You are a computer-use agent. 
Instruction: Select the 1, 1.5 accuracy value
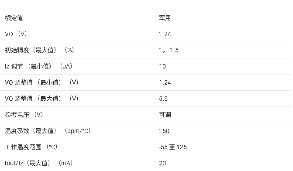click(x=169, y=50)
